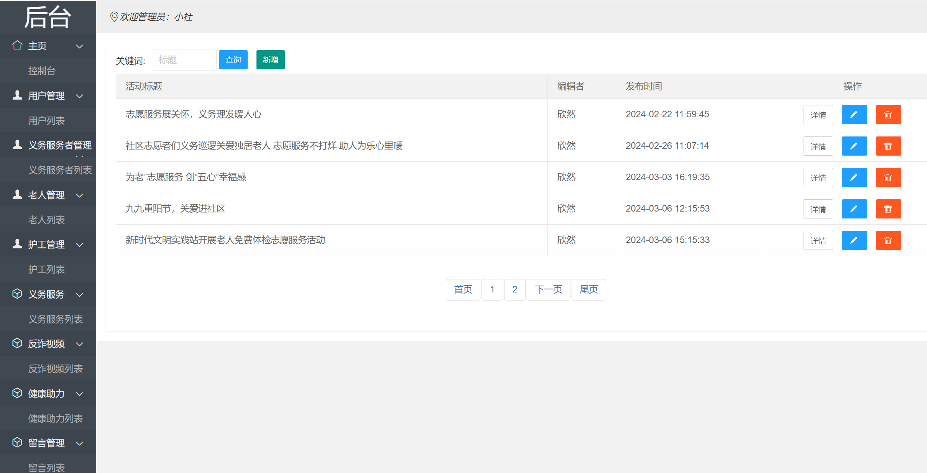Open 健康助力列表 in the sidebar
The width and height of the screenshot is (927, 473).
coord(56,419)
